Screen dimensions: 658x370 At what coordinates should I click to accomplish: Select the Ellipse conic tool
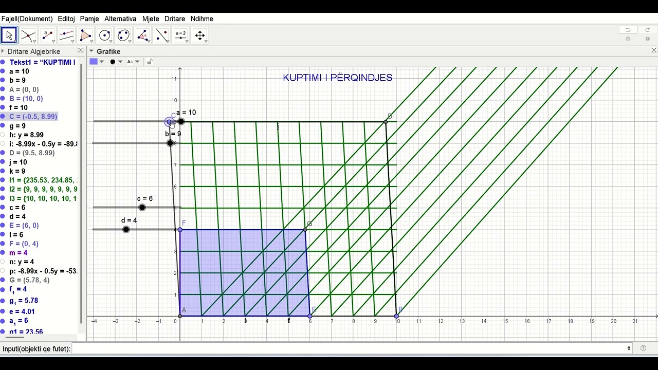[x=123, y=35]
